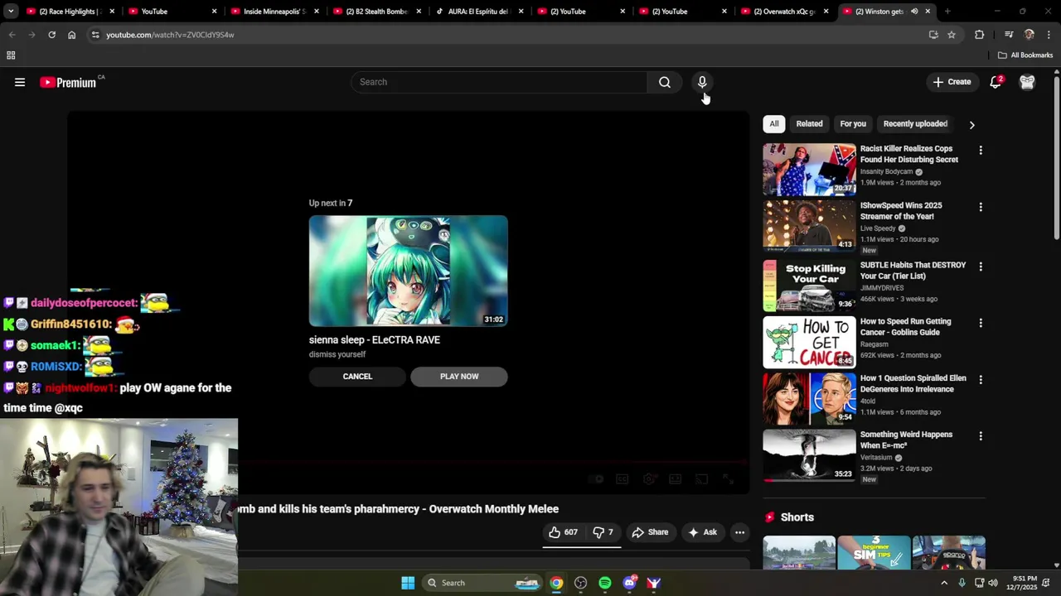Click the Windows taskbar search box
This screenshot has height=596, width=1061.
(x=481, y=583)
